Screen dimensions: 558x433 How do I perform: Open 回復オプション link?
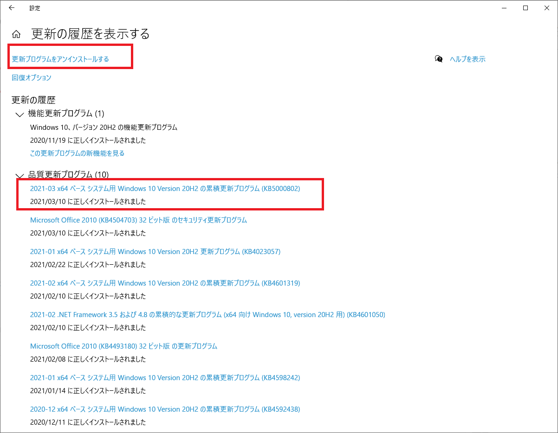[32, 77]
